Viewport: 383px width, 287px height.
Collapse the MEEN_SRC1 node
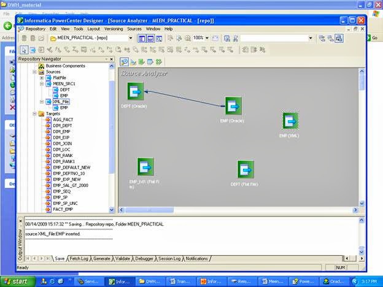click(42, 83)
